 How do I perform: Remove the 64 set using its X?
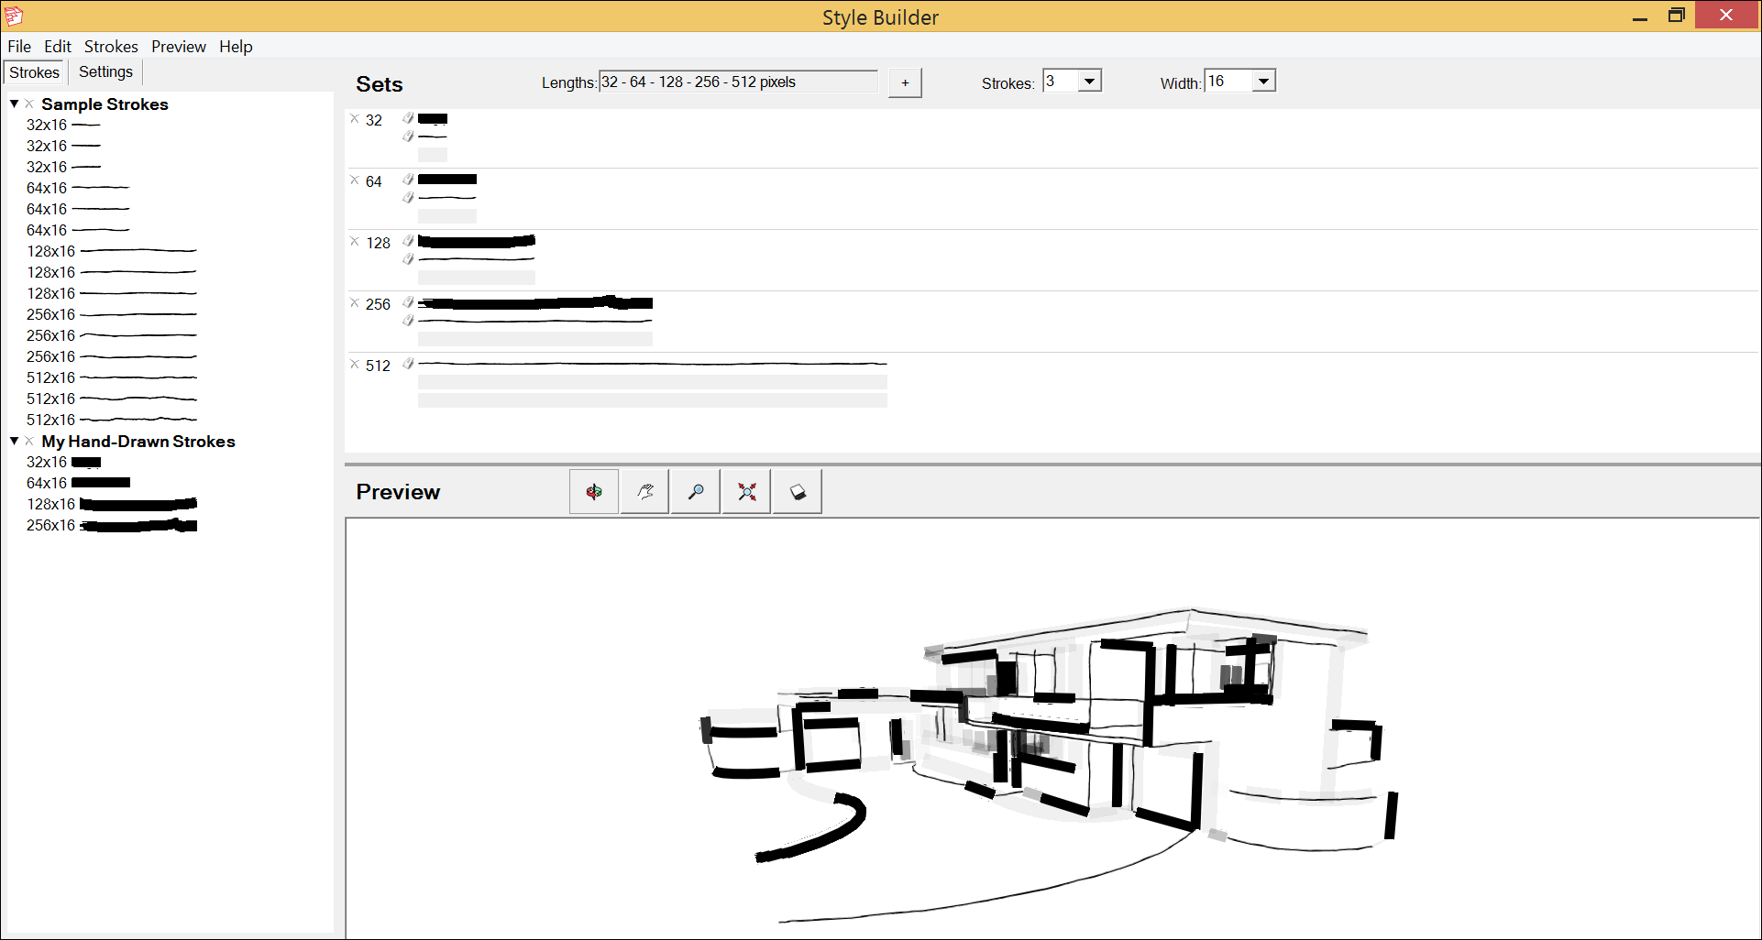(355, 180)
